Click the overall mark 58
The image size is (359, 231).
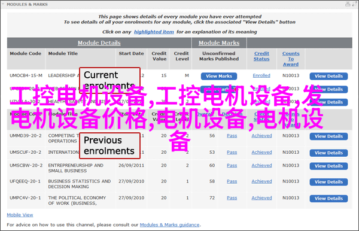tap(212, 181)
